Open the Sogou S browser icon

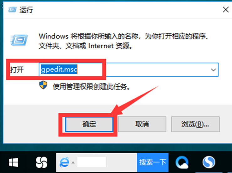coord(209,162)
